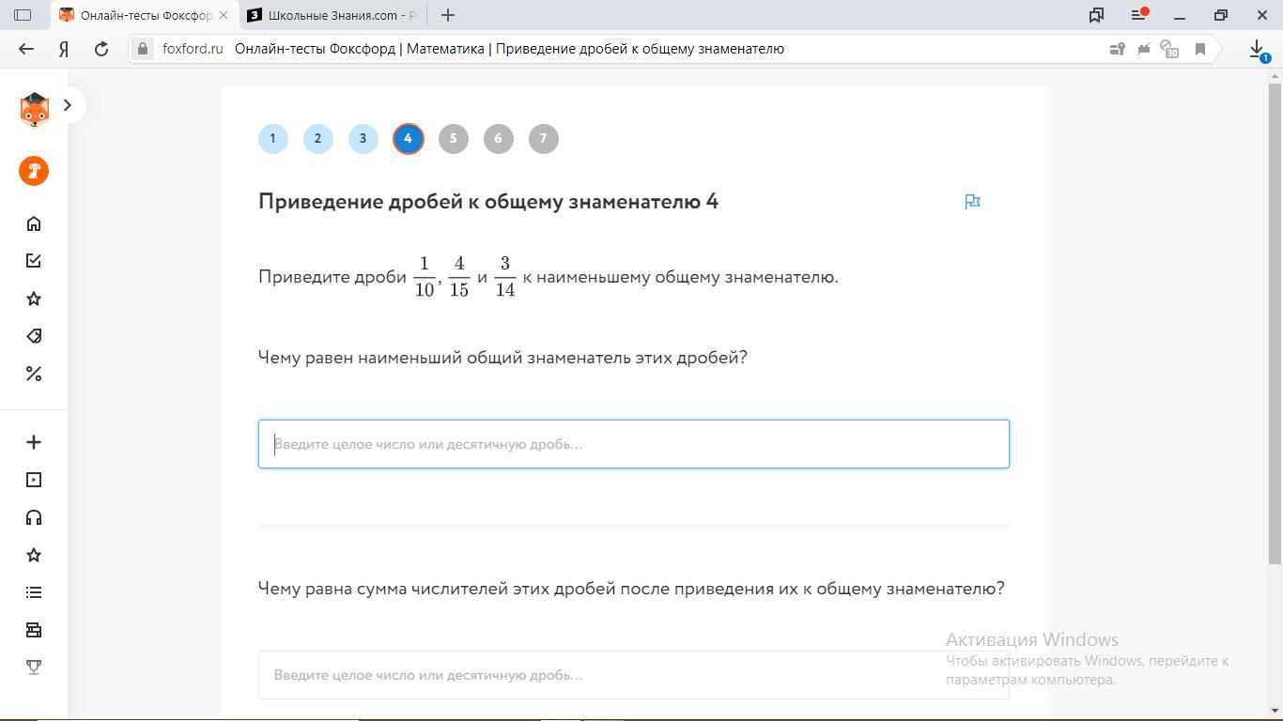1283x721 pixels.
Task: Click the password key icon in address bar
Action: click(1117, 49)
